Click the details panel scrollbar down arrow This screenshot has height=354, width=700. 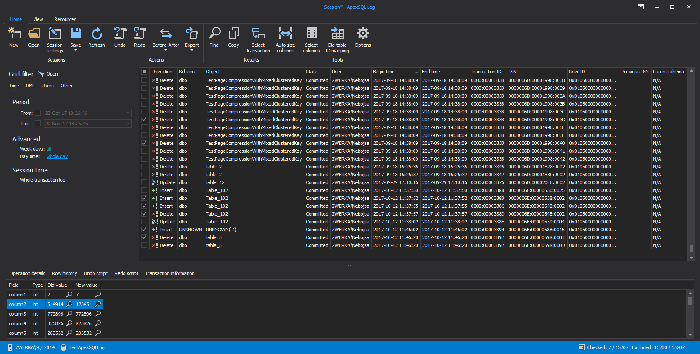[x=690, y=335]
